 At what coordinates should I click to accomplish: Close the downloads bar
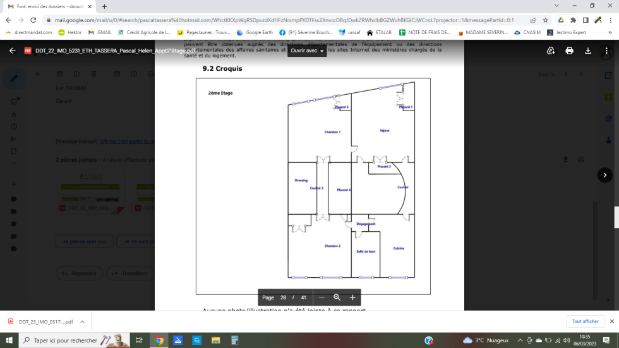(612, 321)
